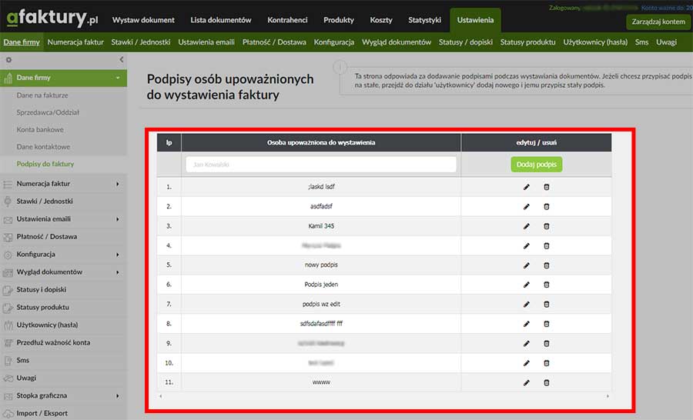Expand Wygląd dokumentów in sidebar
Viewport: 693px width, 420px height.
(x=118, y=272)
